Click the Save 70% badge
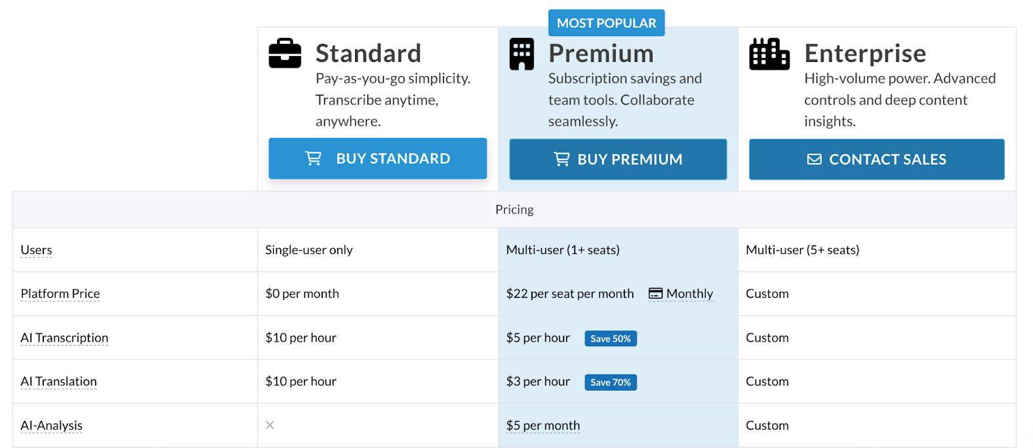 pyautogui.click(x=611, y=382)
